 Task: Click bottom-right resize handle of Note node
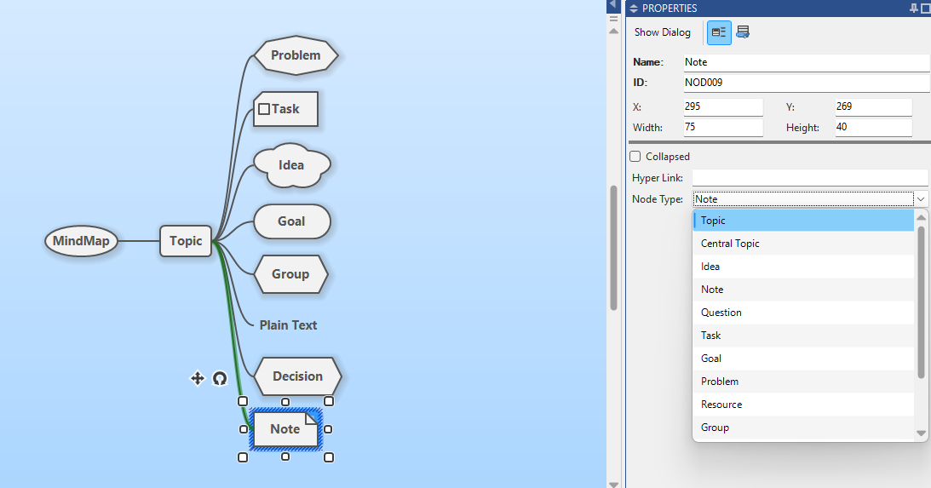[x=329, y=457]
